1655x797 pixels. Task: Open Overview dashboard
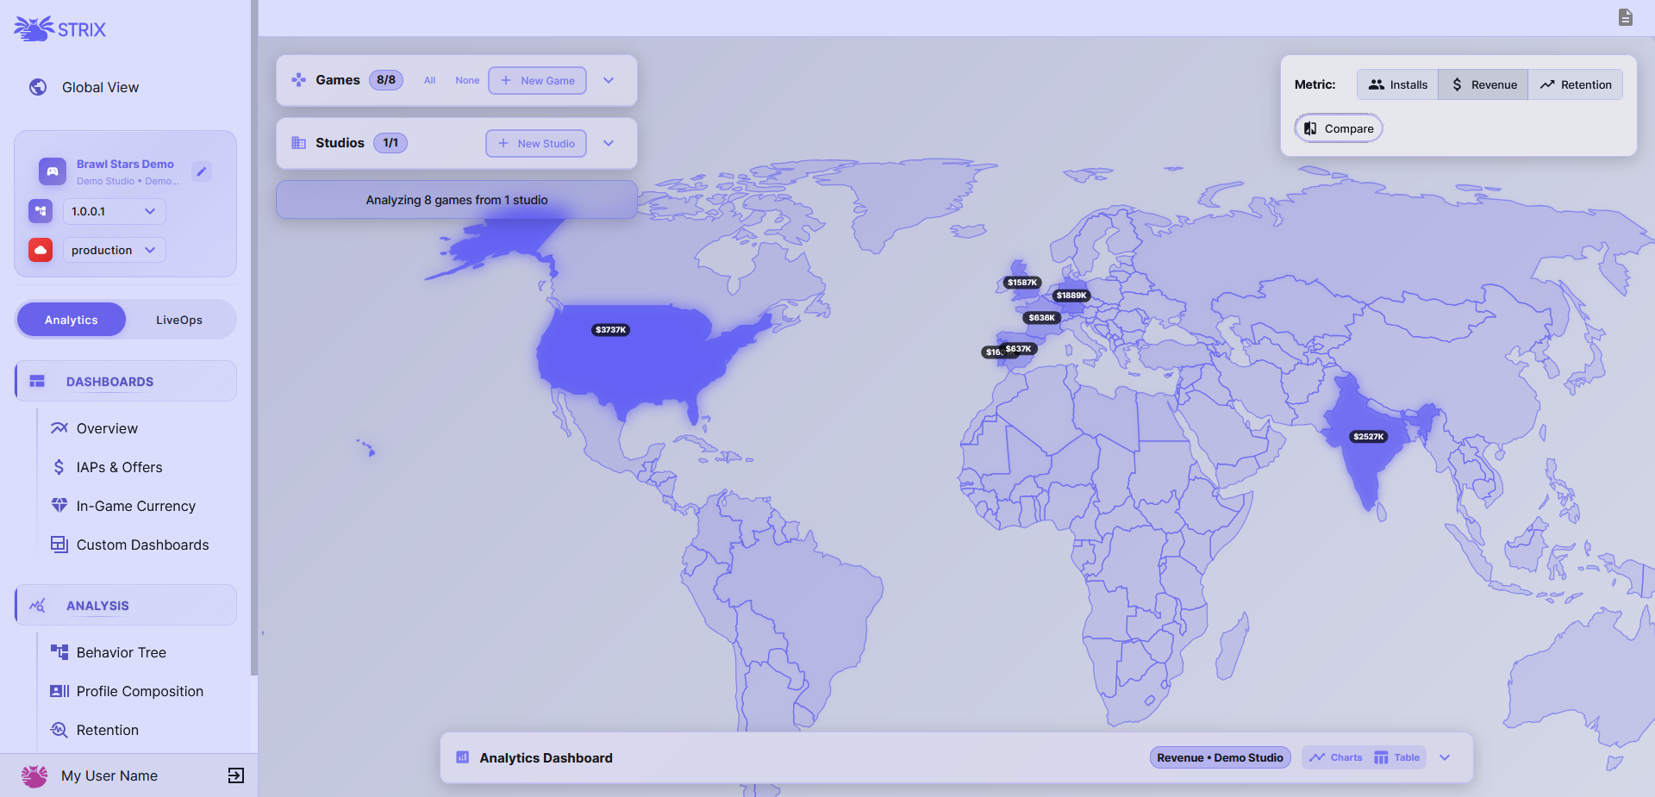pos(107,428)
